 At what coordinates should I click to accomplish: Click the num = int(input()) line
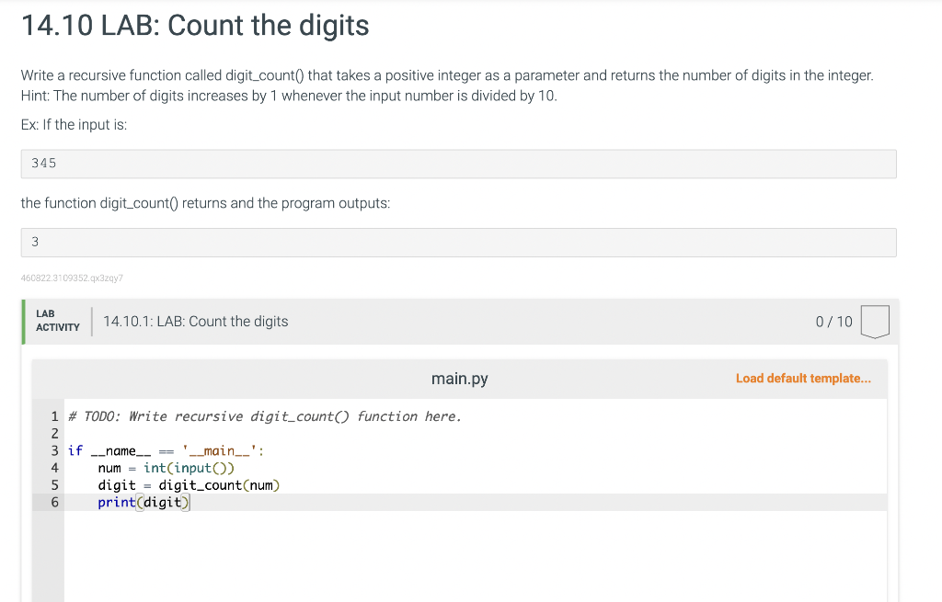[166, 468]
